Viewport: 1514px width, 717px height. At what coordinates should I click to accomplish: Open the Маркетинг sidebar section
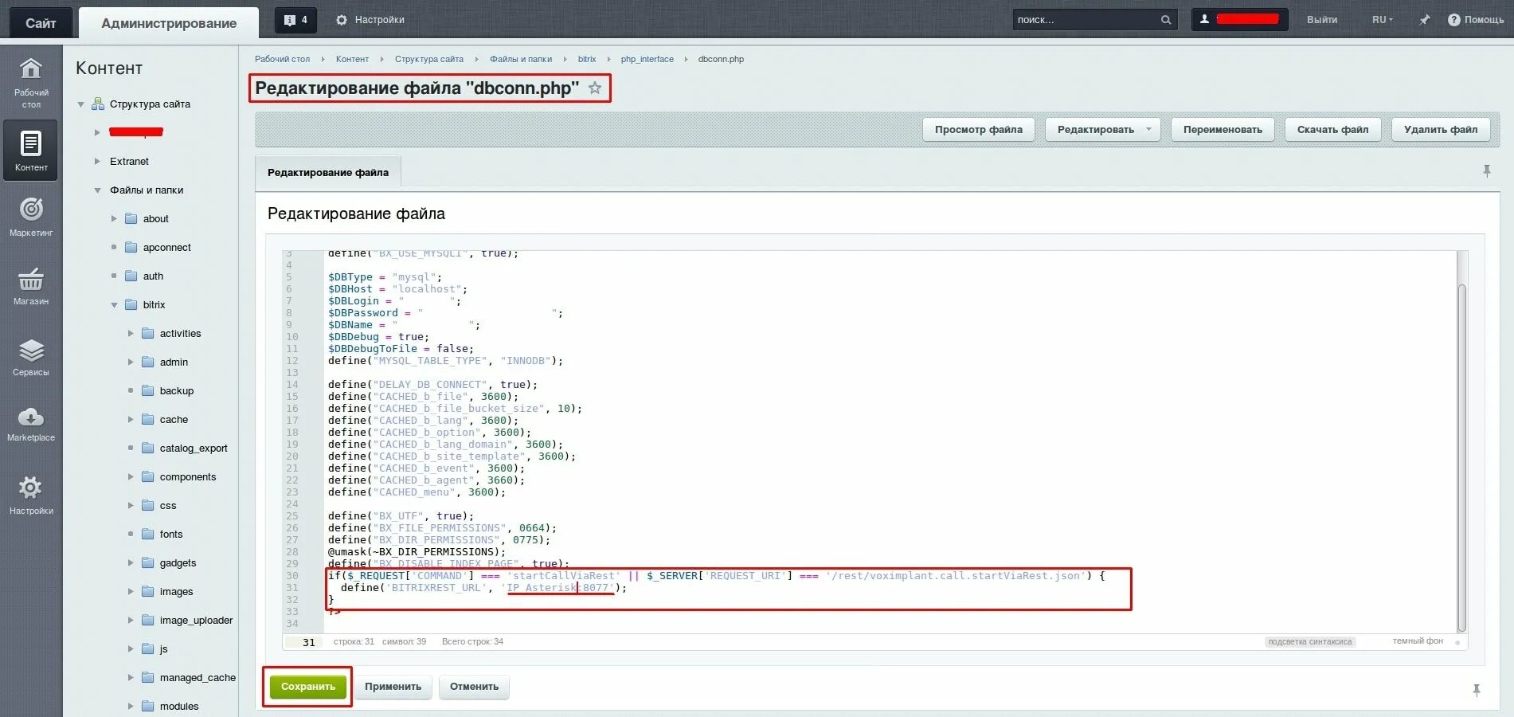coord(31,217)
